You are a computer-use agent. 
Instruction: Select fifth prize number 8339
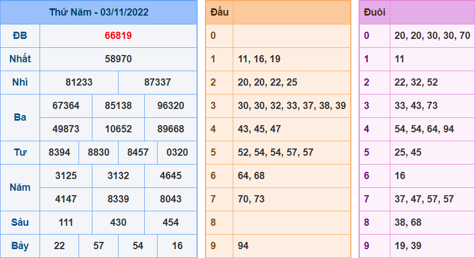pyautogui.click(x=118, y=199)
